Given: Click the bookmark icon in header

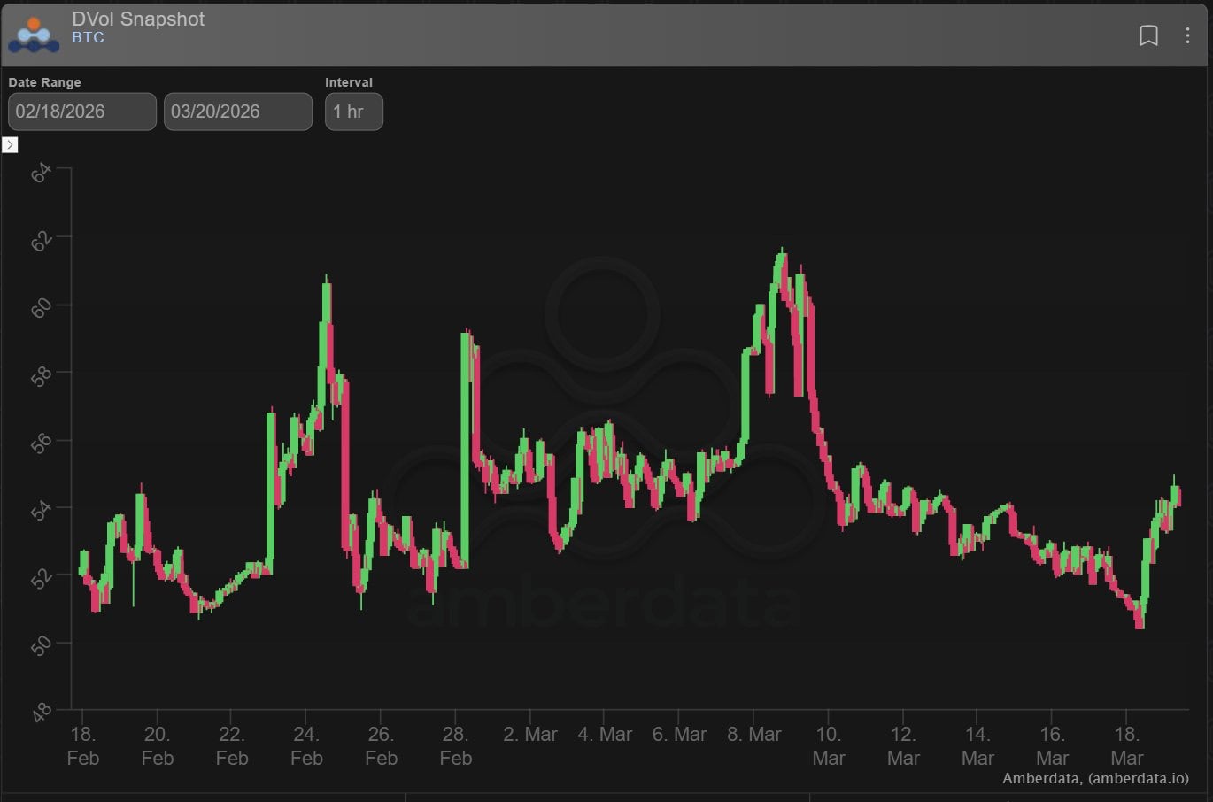Looking at the screenshot, I should coord(1148,35).
